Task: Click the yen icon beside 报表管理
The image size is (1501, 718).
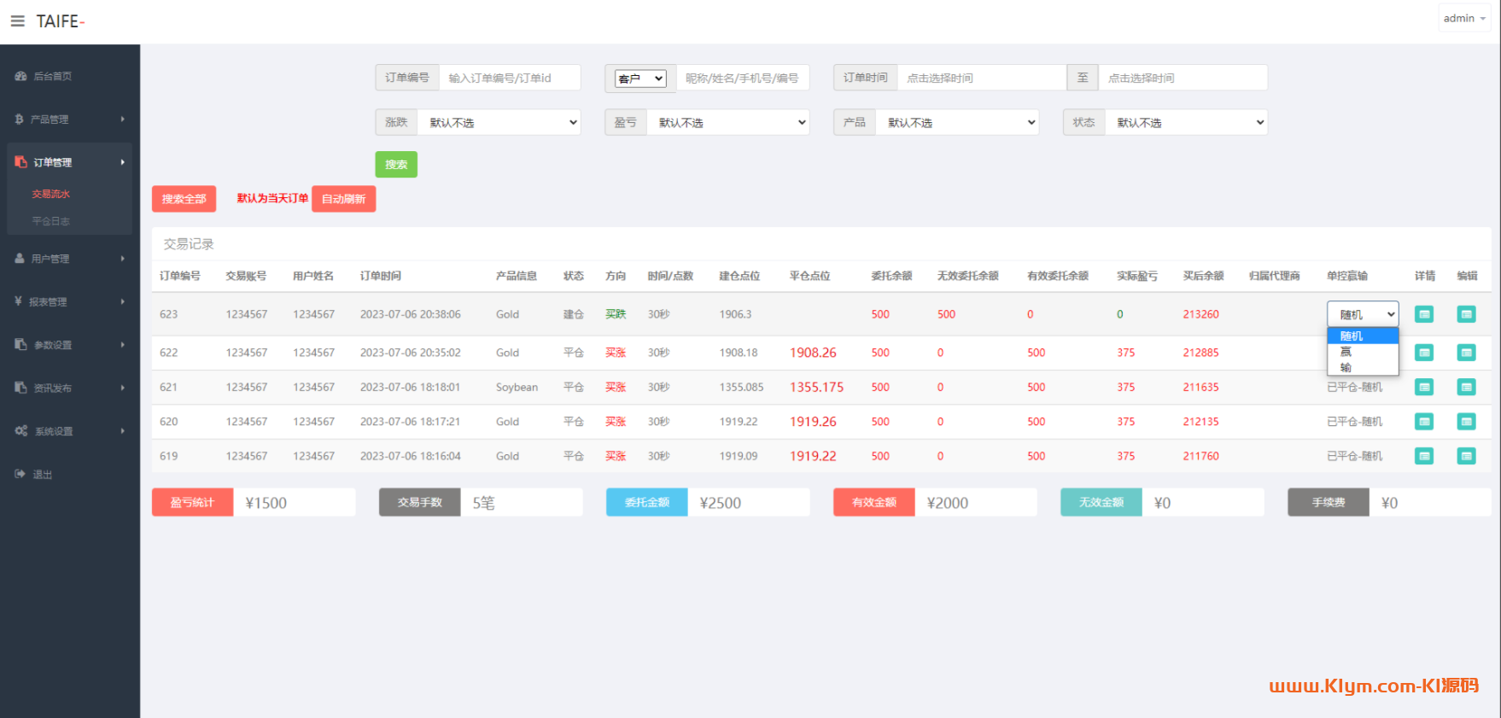Action: 18,301
